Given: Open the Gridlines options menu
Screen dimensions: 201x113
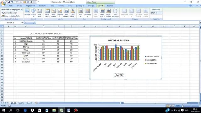Looking at the screenshot, I should point(87,13).
